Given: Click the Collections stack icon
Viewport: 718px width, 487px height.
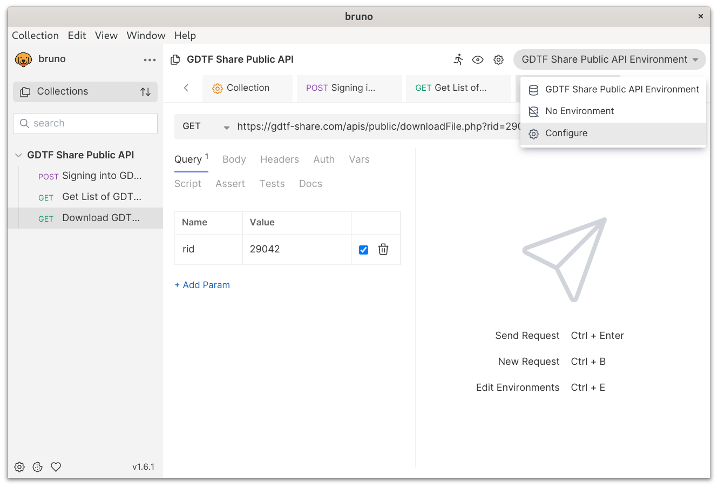Looking at the screenshot, I should (25, 92).
